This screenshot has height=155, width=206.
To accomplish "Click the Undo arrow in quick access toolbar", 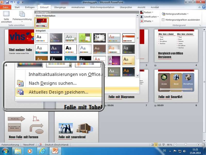I will [13, 2].
